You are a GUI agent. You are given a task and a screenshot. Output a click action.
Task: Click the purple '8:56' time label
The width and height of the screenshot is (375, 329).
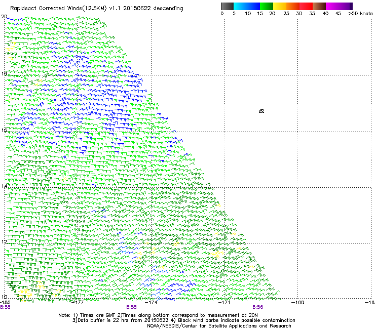[257, 307]
